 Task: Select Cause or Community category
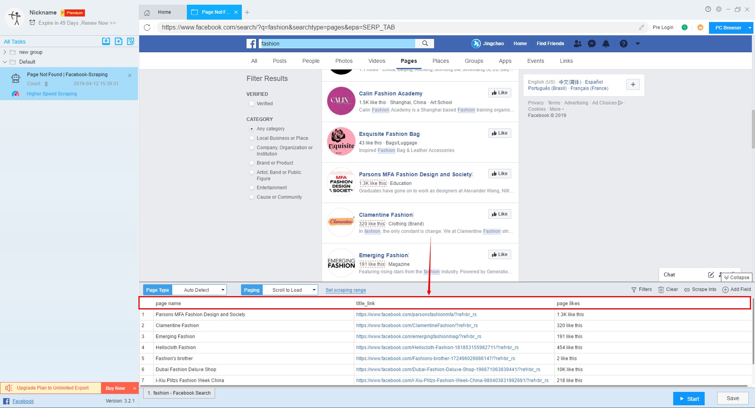pyautogui.click(x=252, y=197)
